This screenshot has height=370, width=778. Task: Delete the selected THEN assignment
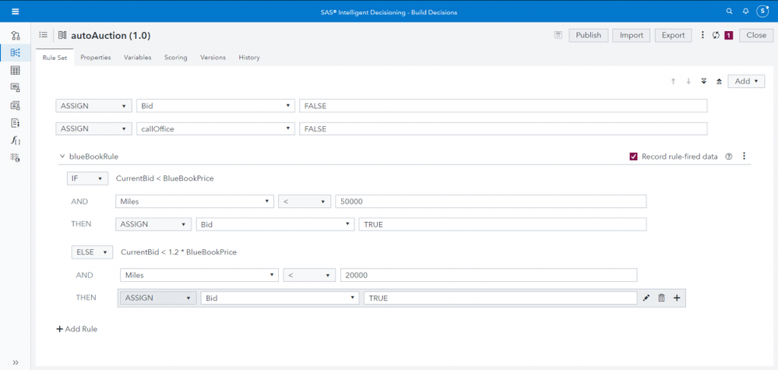(x=661, y=298)
